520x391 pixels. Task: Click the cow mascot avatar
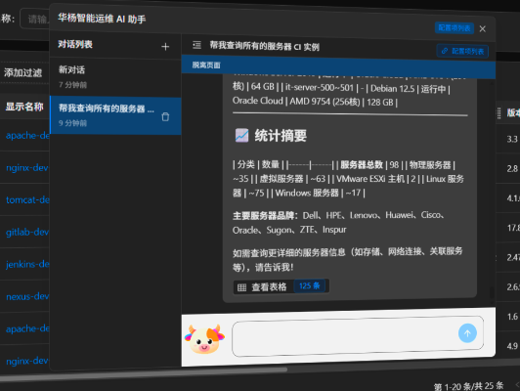pos(204,339)
